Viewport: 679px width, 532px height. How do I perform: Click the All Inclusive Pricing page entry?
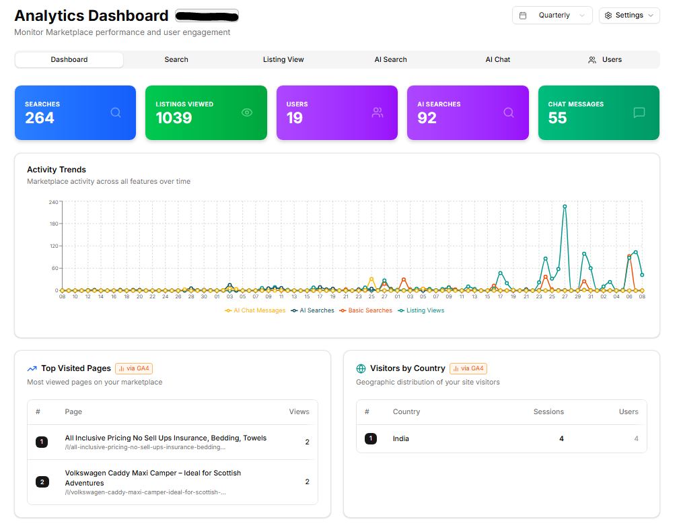[166, 438]
